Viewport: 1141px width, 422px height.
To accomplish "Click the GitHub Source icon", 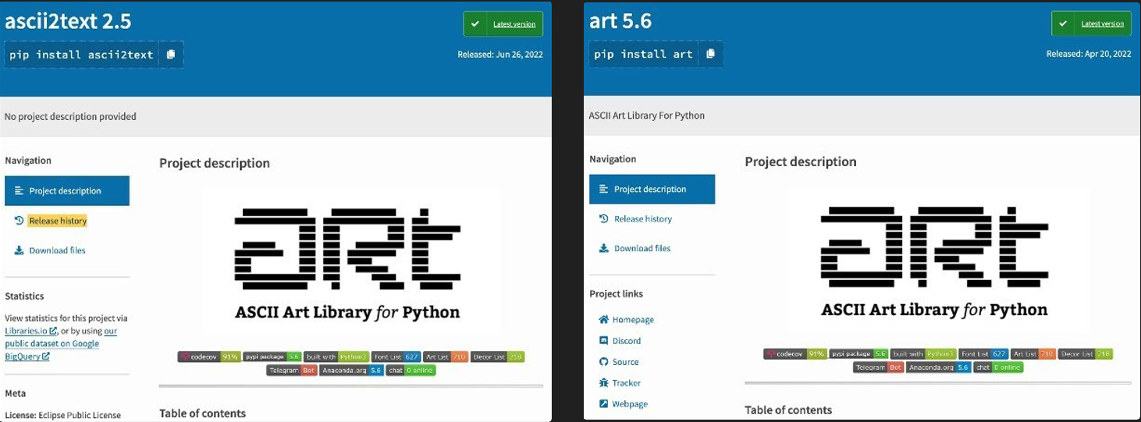I will pos(603,362).
